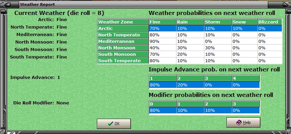Viewport: 291px width, 134px height.
Task: Click the Die Roll Modifier None label
Action: pyautogui.click(x=41, y=103)
